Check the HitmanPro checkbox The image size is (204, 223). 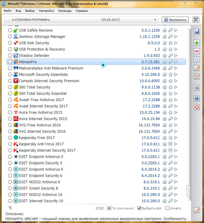(10, 62)
